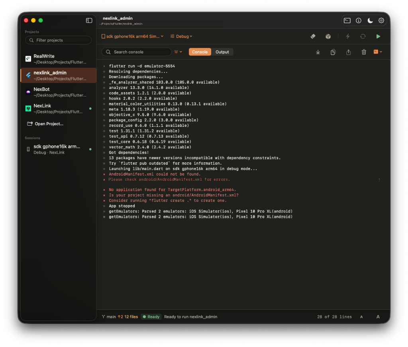Click the Filter projects field

(x=58, y=40)
